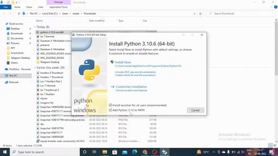Click the taskbar search box
Image resolution: width=278 pixels, height=156 pixels.
[x=45, y=152]
